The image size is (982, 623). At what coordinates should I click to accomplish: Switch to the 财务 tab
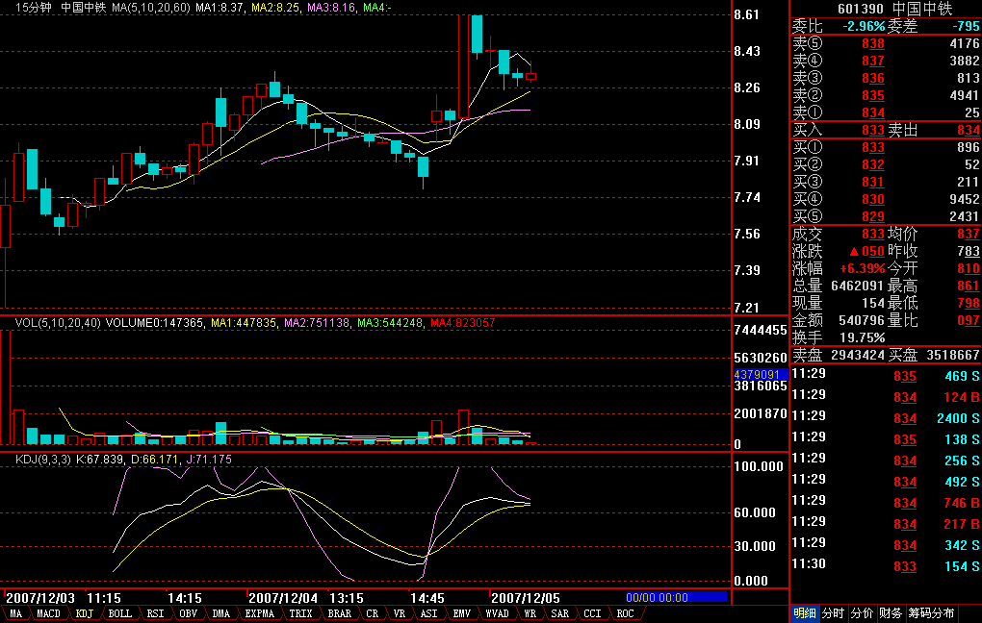(891, 613)
